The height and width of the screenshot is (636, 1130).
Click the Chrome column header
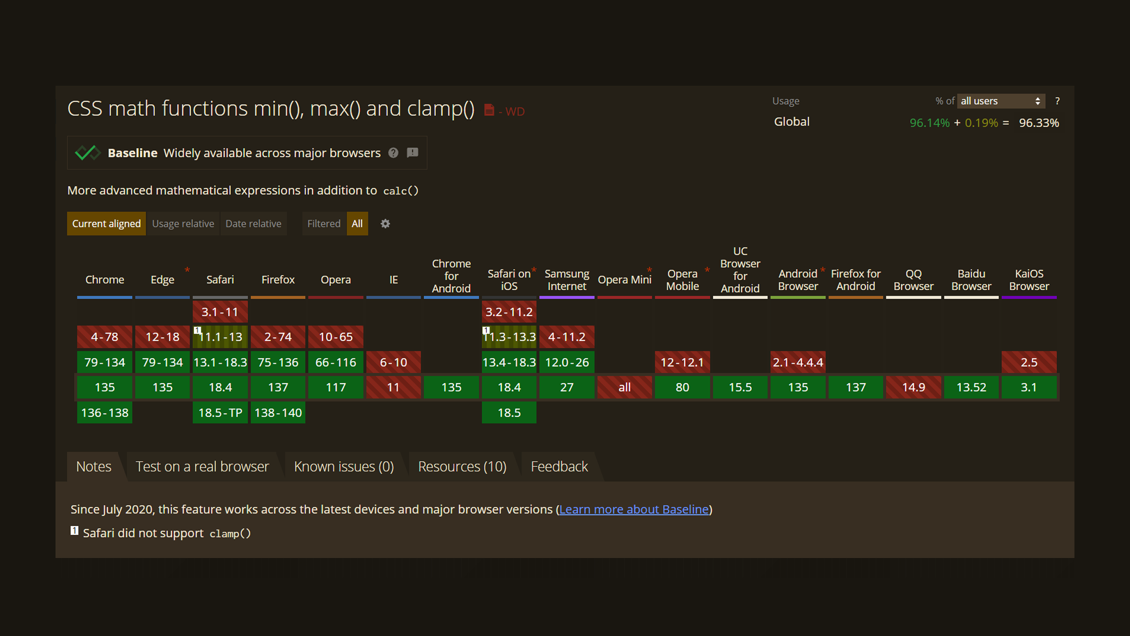(x=105, y=279)
